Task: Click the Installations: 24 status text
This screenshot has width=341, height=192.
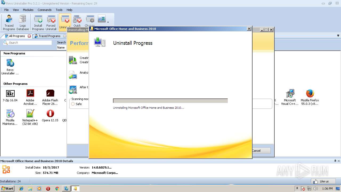Action: pyautogui.click(x=10, y=181)
